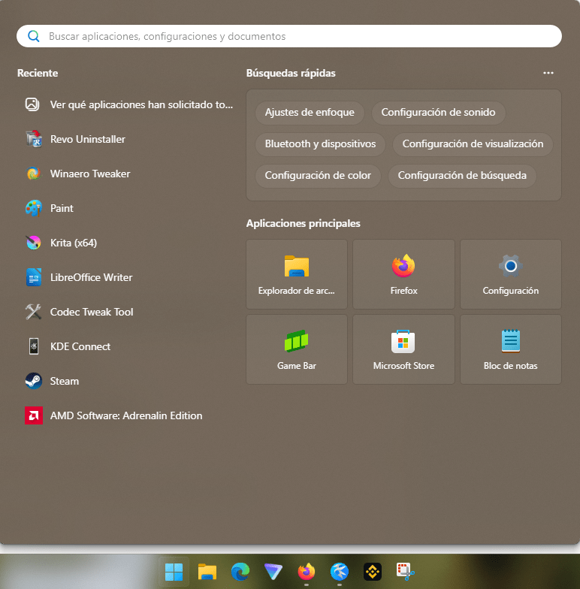The width and height of the screenshot is (580, 589).
Task: Open the Microsoft Store tile
Action: [404, 349]
